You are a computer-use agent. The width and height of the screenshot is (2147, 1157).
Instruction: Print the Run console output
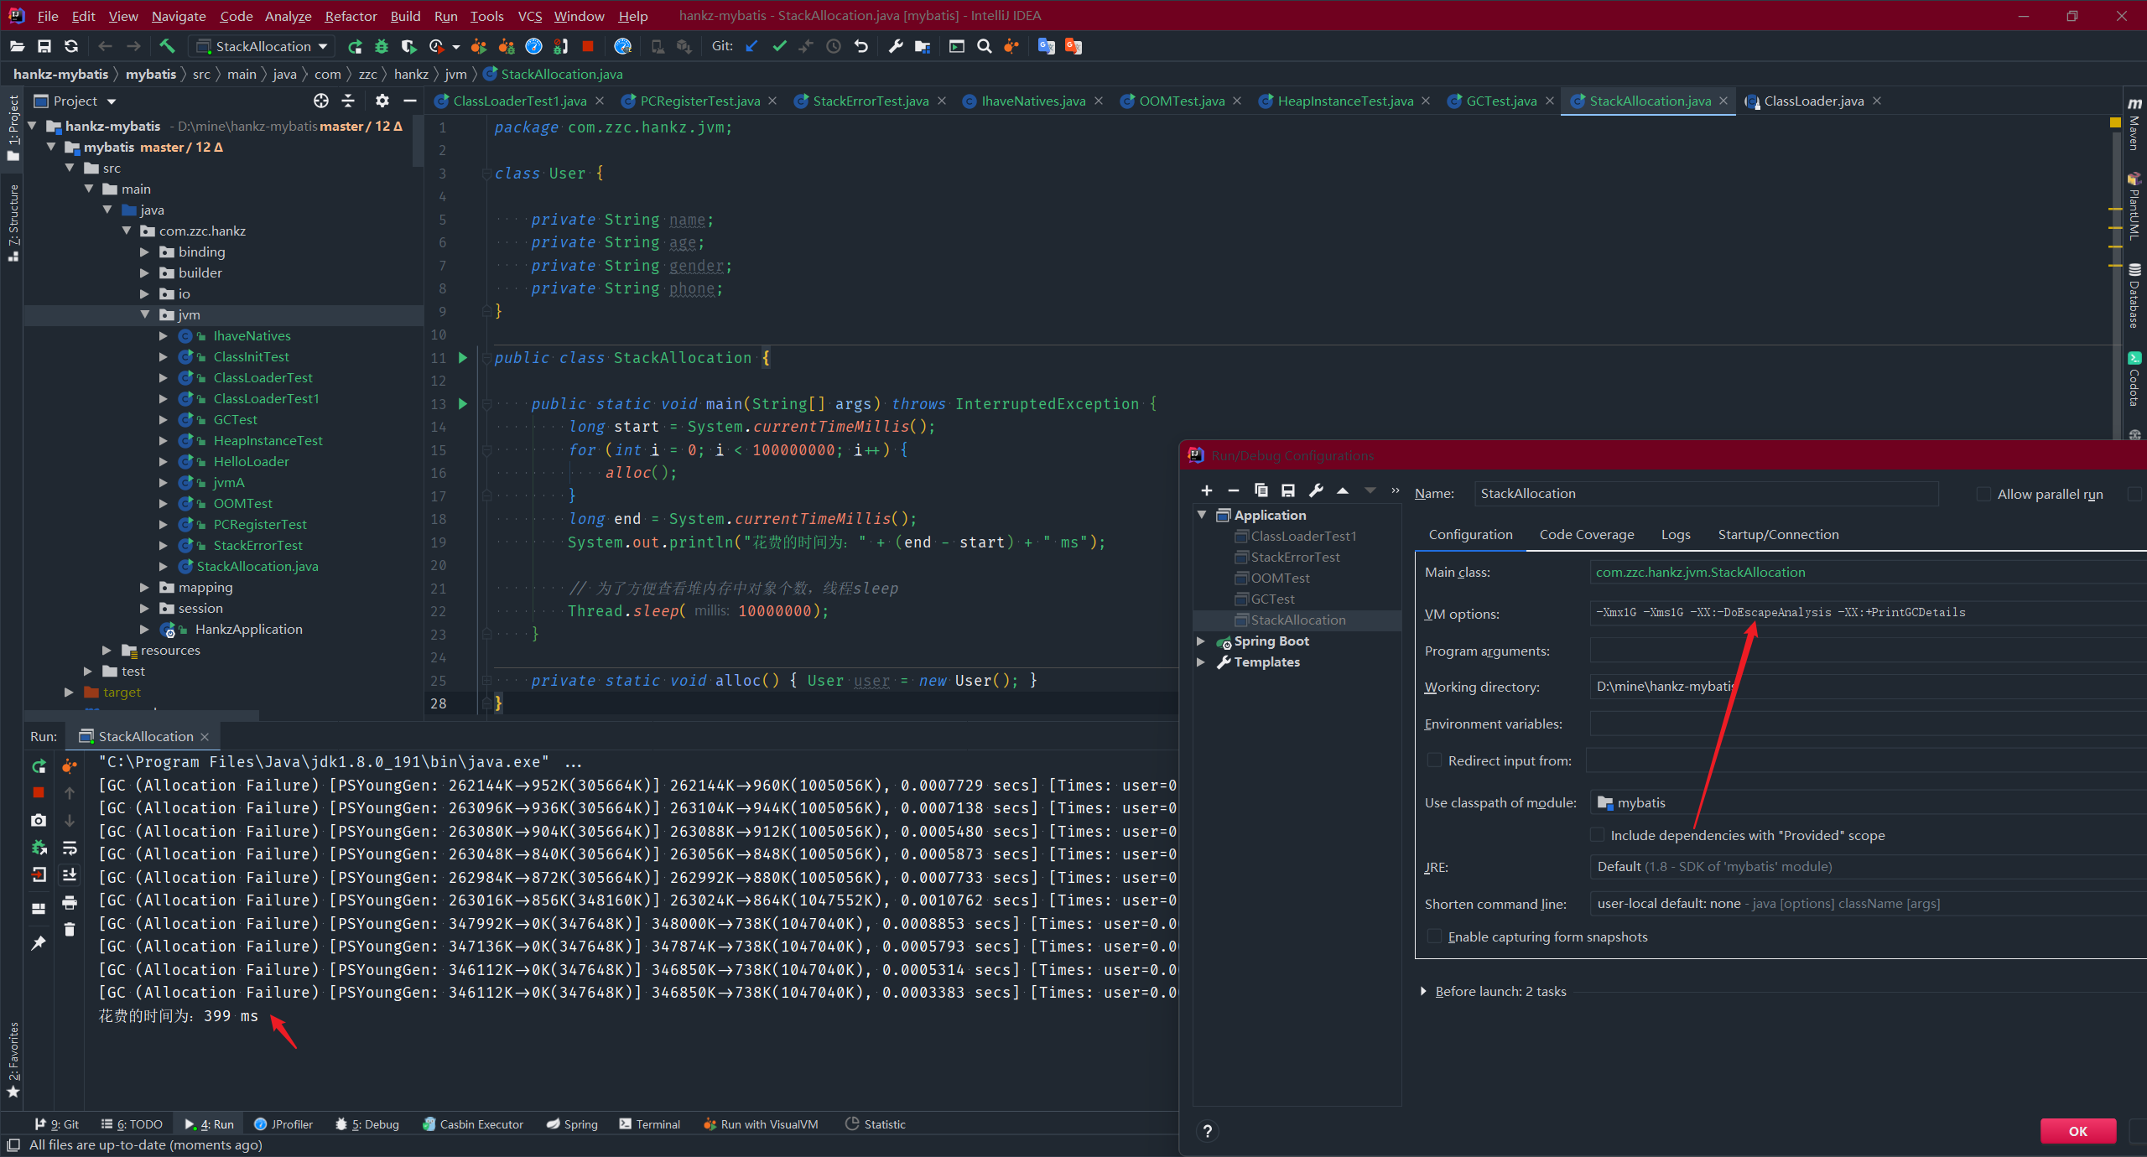[70, 903]
